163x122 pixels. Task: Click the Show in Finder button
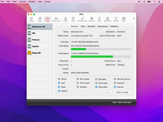[x=122, y=92]
